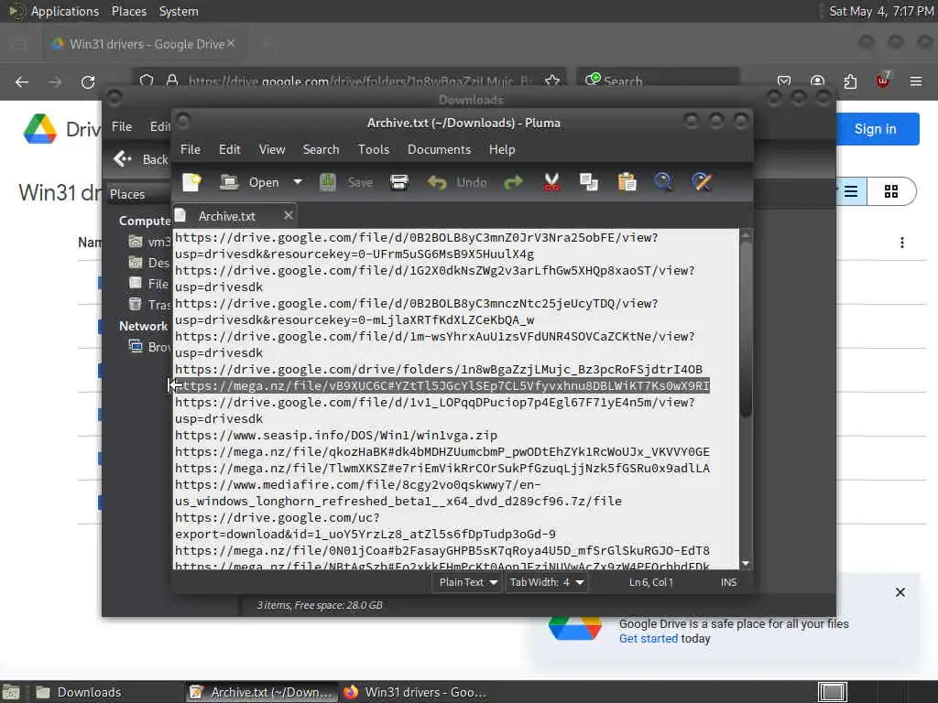This screenshot has height=703, width=938.
Task: Click the Firefox account icon
Action: [817, 81]
